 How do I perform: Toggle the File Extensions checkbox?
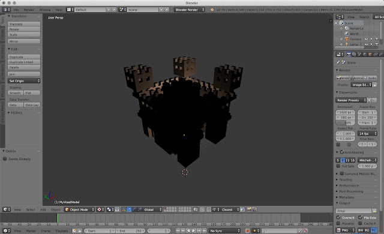click(x=360, y=217)
